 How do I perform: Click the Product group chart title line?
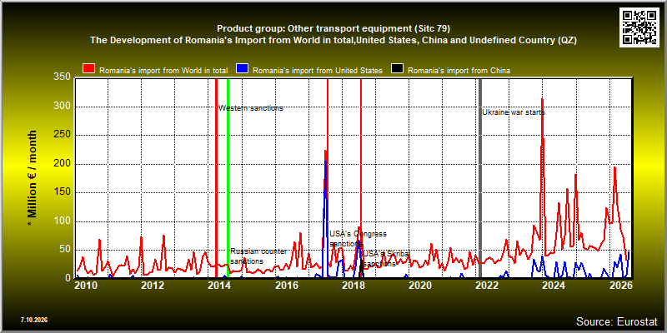click(x=333, y=28)
